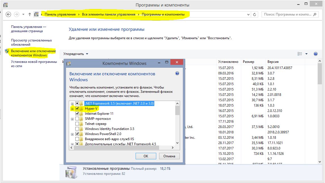
Task: Sort by 'Установлено' column
Action: [228, 62]
